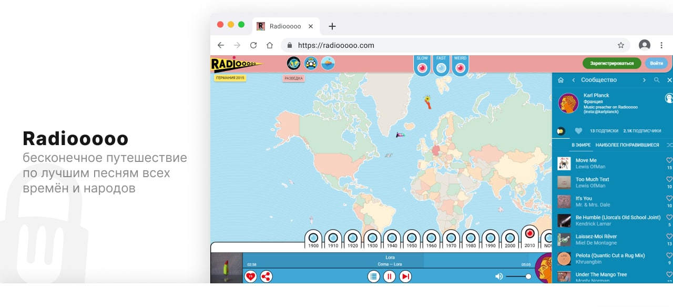Viewport: 673px width, 307px height.
Task: Go forward with community panel right chevron
Action: tap(644, 80)
